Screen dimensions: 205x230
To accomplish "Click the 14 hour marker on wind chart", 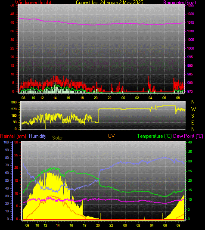I will [55, 98].
